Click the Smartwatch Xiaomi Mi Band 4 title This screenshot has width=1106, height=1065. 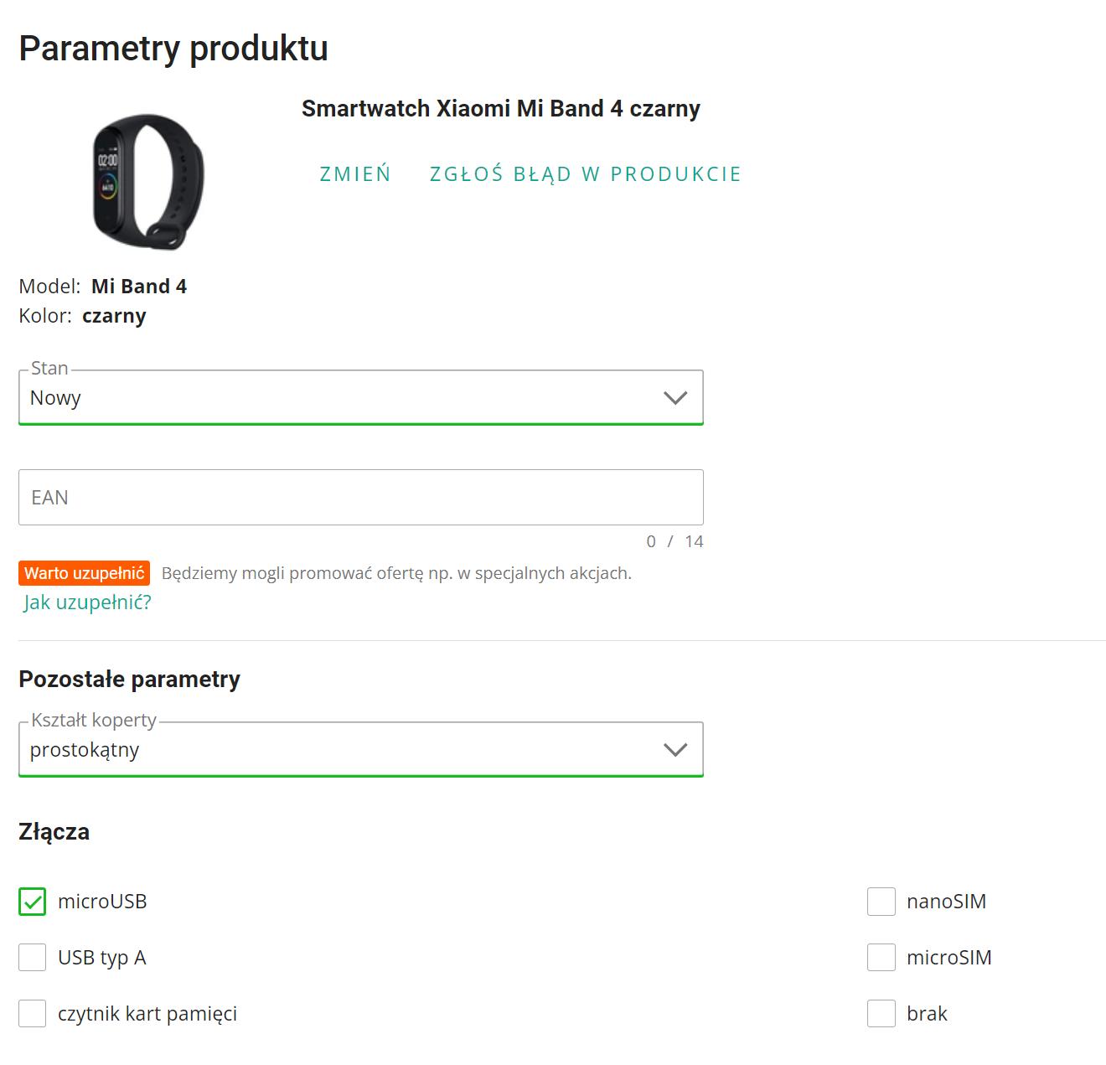(500, 109)
